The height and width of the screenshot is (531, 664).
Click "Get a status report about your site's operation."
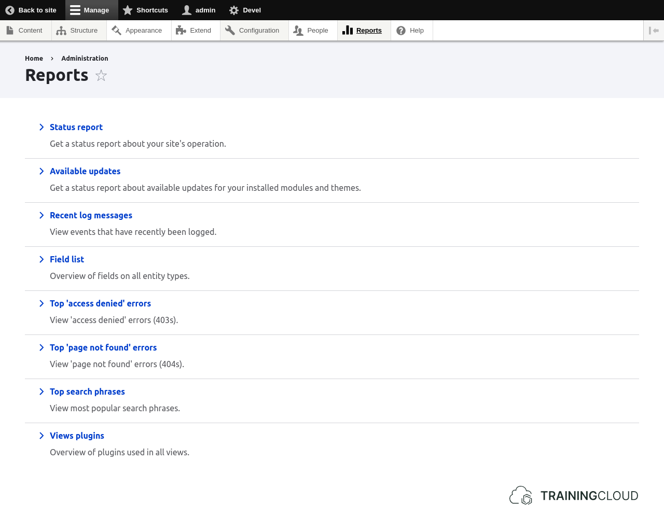coord(138,144)
